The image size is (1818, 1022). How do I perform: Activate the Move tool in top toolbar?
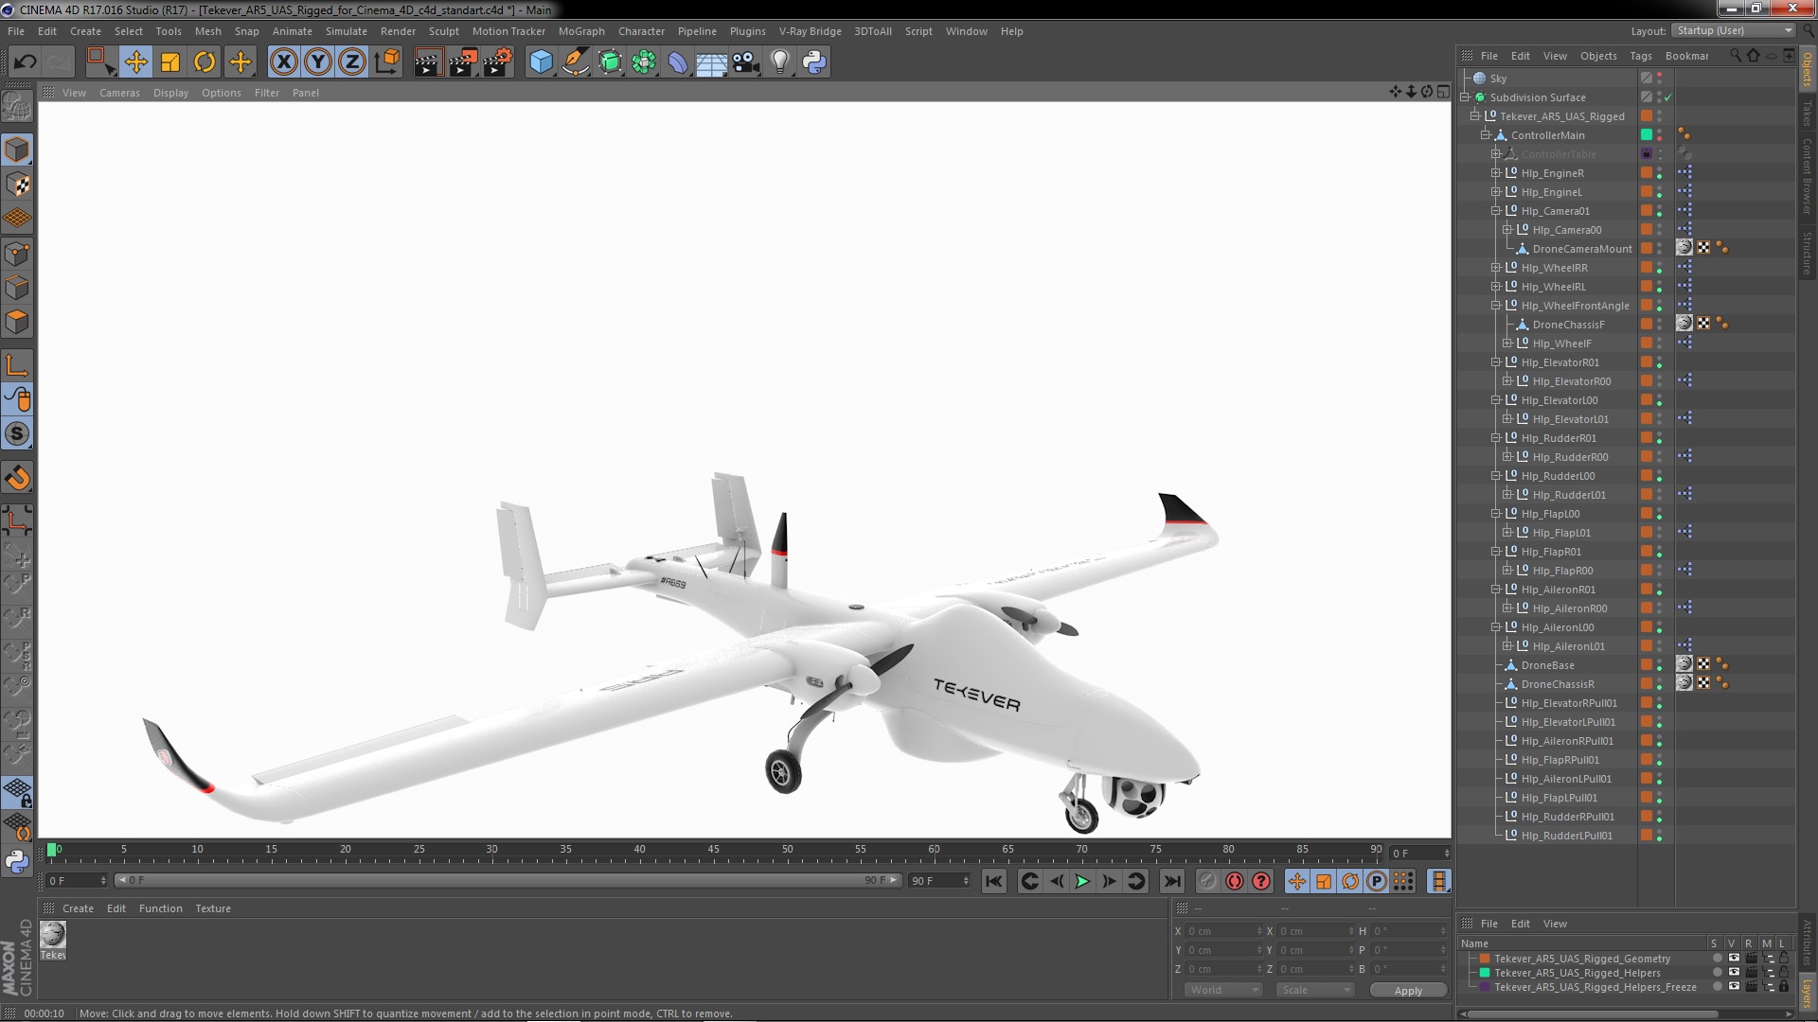tap(135, 62)
